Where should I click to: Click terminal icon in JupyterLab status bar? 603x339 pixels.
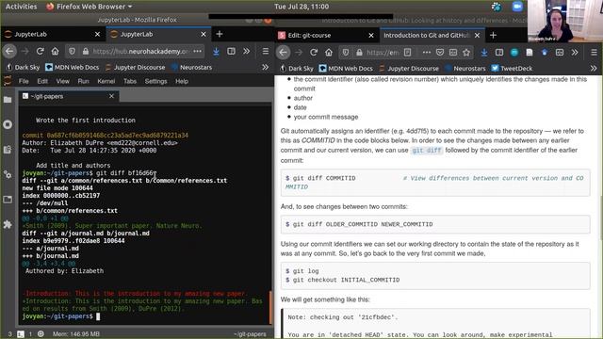pos(21,334)
